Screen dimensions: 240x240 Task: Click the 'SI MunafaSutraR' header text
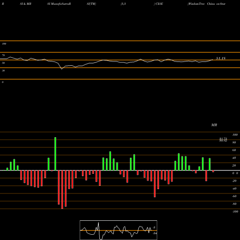[x=59, y=4]
